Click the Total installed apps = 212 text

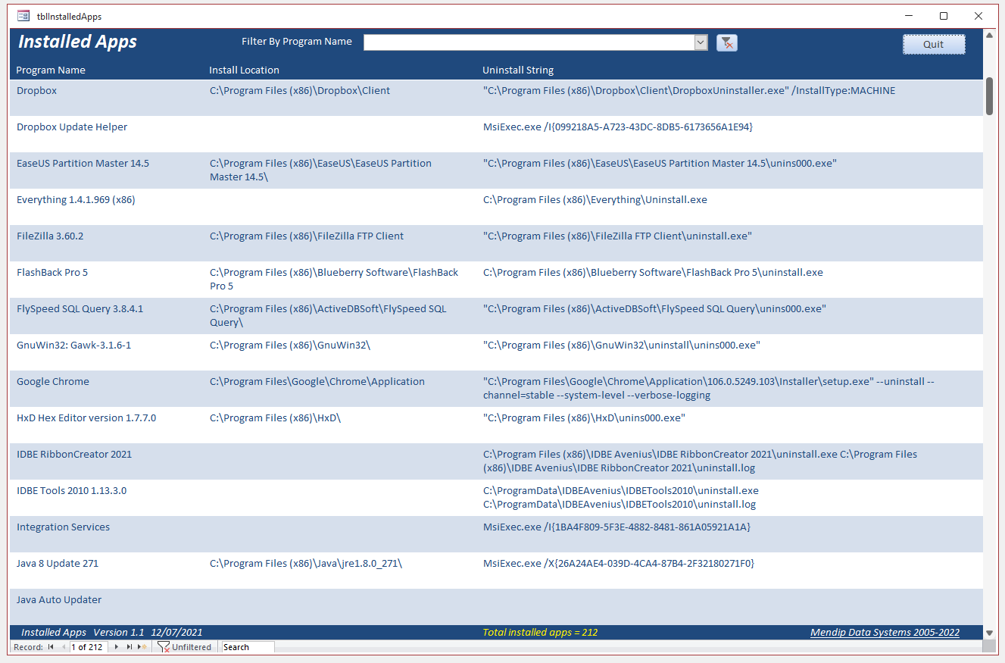540,632
